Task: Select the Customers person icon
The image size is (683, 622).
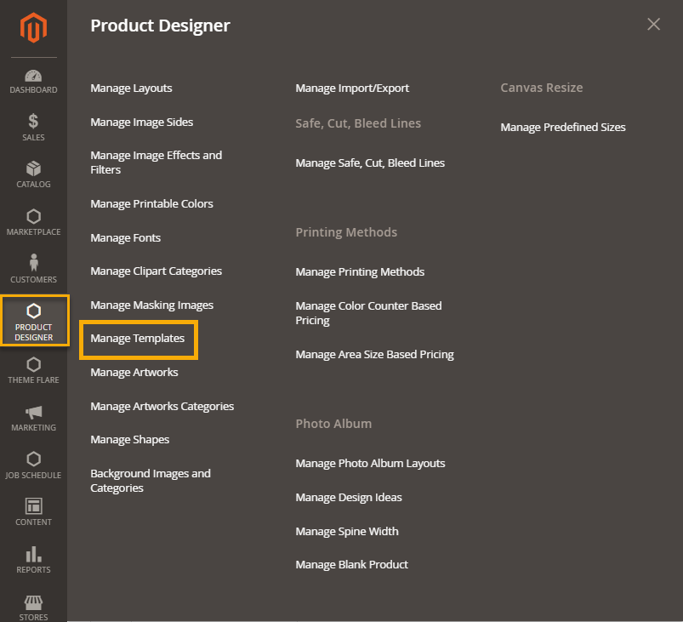Action: tap(33, 263)
